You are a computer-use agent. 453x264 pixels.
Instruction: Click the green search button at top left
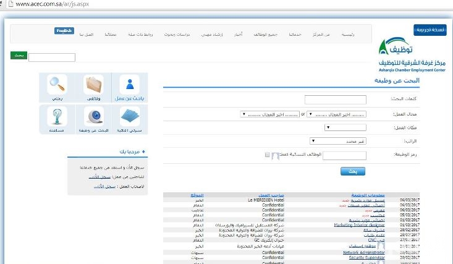[x=19, y=56]
